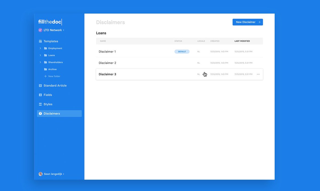
Task: Click the Disclaimers page heading
Action: [110, 22]
